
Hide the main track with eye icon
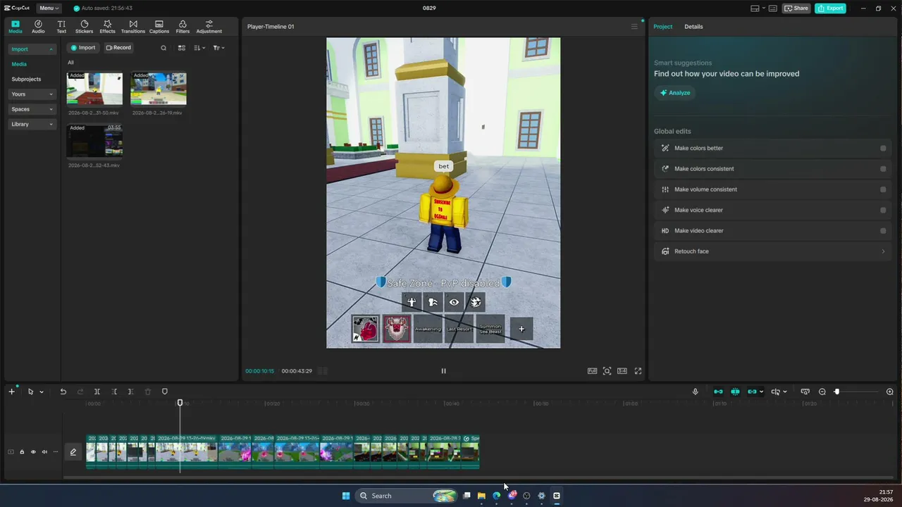click(33, 452)
